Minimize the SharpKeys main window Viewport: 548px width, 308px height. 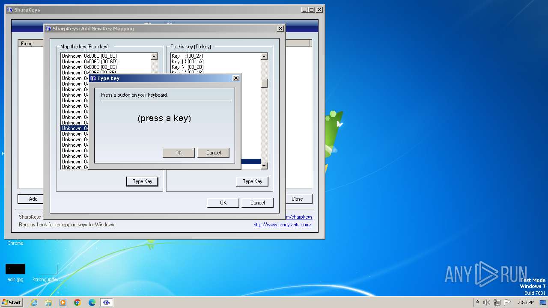coord(304,9)
